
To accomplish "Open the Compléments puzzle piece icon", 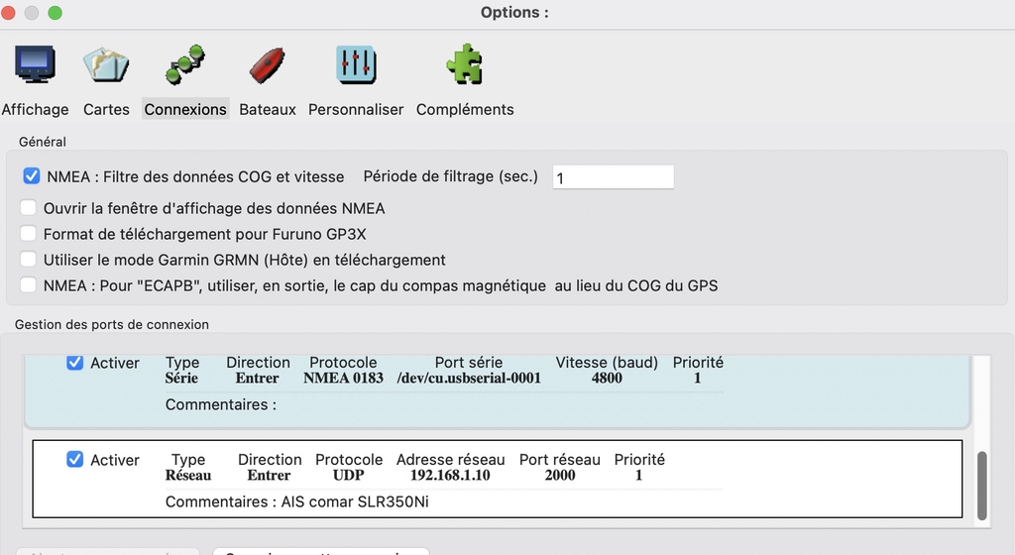I will [x=465, y=63].
